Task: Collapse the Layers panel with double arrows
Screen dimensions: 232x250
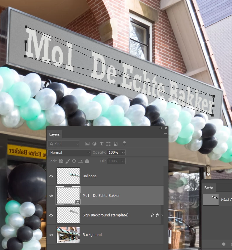Action: coord(160,128)
